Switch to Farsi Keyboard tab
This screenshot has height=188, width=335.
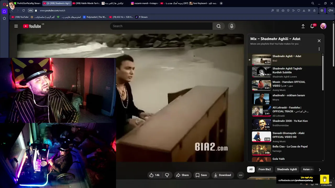coord(204,3)
